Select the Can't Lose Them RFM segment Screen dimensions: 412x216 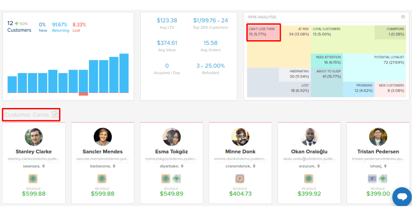(263, 32)
